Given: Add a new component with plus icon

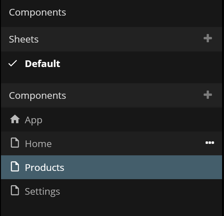Looking at the screenshot, I should tap(207, 95).
